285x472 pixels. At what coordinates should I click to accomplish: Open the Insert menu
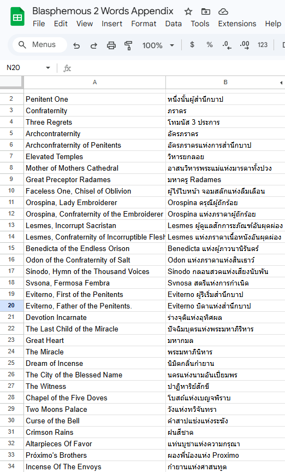112,24
